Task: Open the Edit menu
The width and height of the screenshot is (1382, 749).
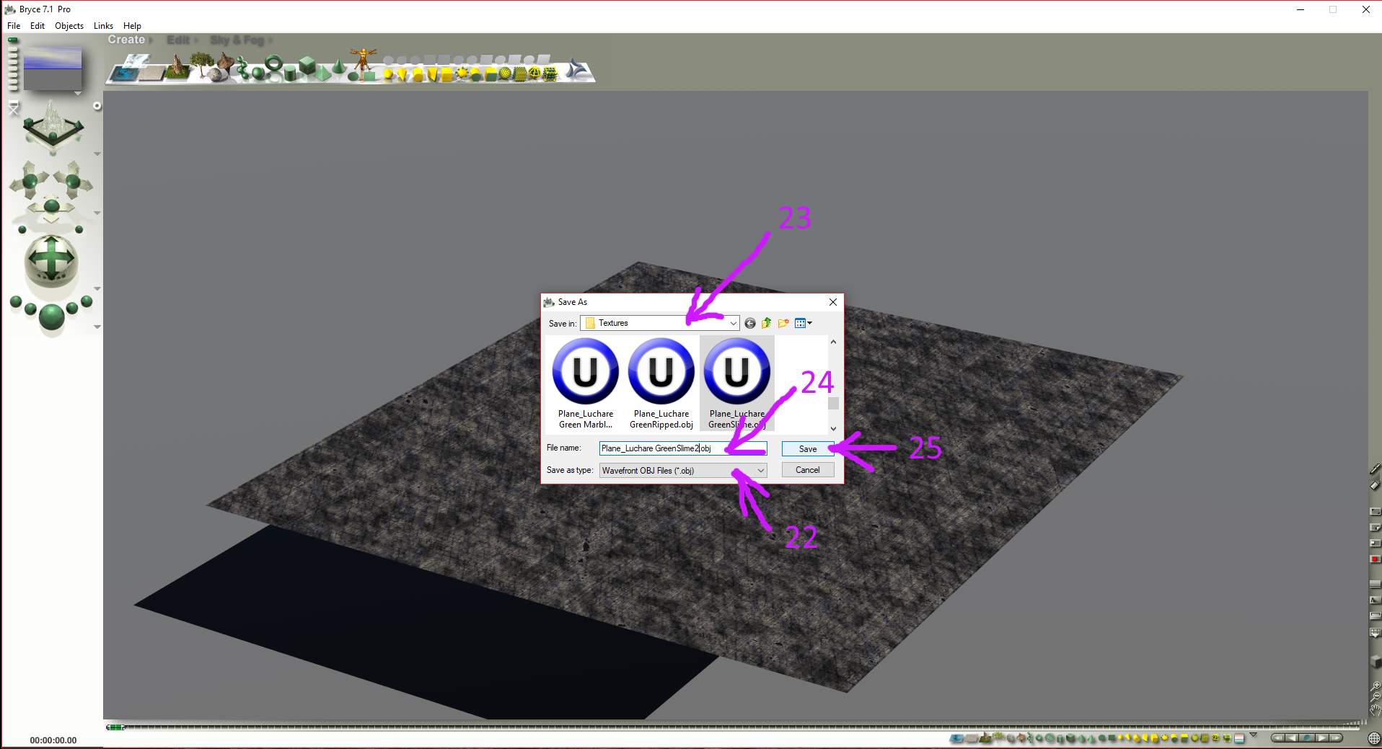Action: 38,26
